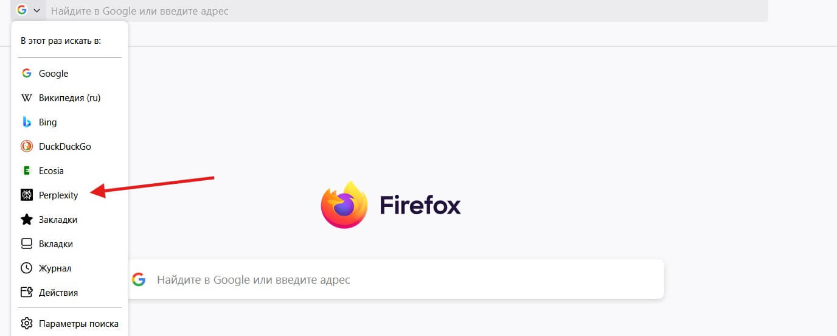The height and width of the screenshot is (336, 837).
Task: Select the Perplexity search icon
Action: click(x=27, y=195)
